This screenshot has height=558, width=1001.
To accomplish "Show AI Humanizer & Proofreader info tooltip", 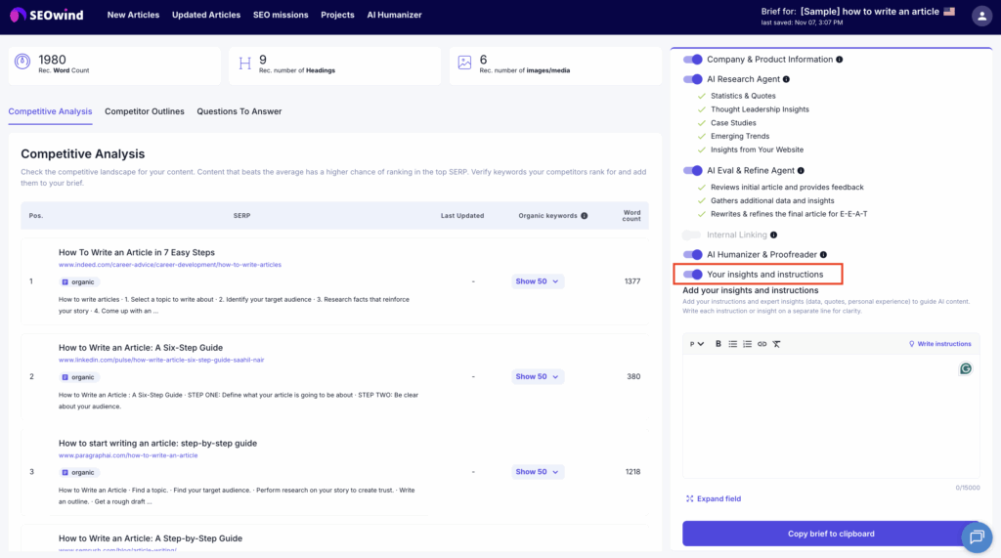I will [823, 255].
